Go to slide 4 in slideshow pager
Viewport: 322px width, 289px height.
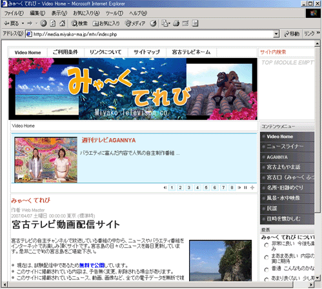coord(197,188)
